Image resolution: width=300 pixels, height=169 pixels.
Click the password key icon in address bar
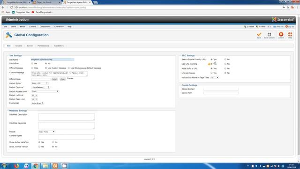coord(284,8)
